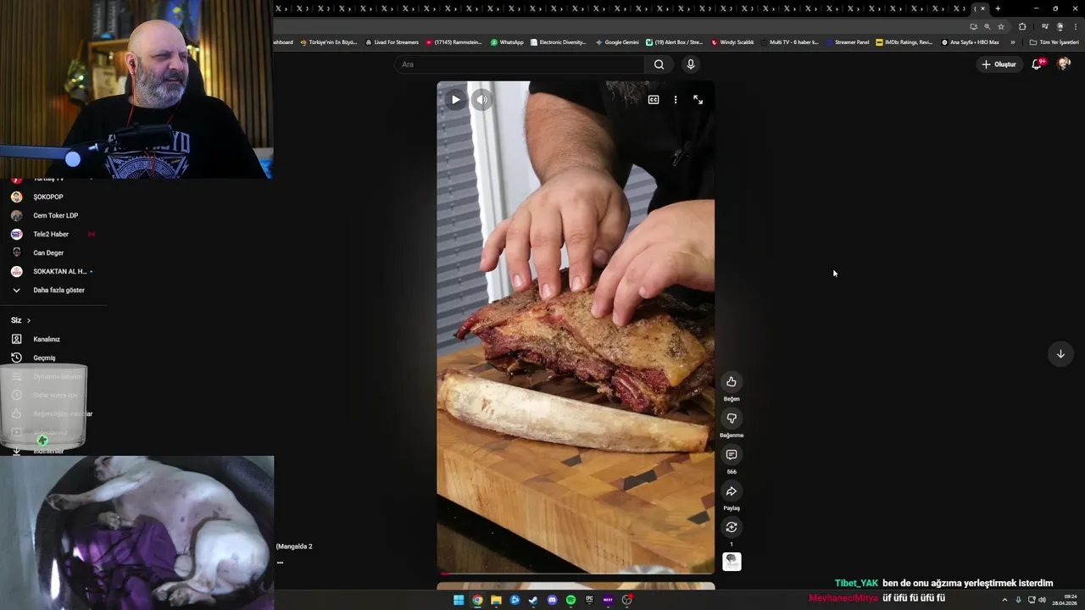Show hidden system tray icons
The width and height of the screenshot is (1085, 610).
point(1004,600)
